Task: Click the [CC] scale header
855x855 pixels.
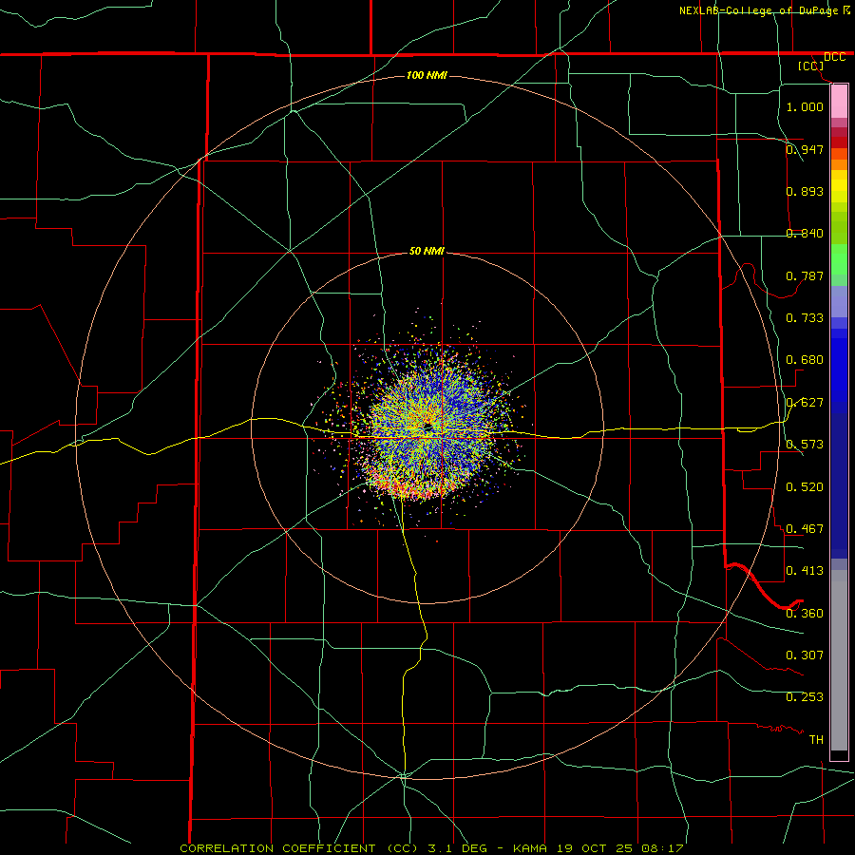Action: coord(811,66)
